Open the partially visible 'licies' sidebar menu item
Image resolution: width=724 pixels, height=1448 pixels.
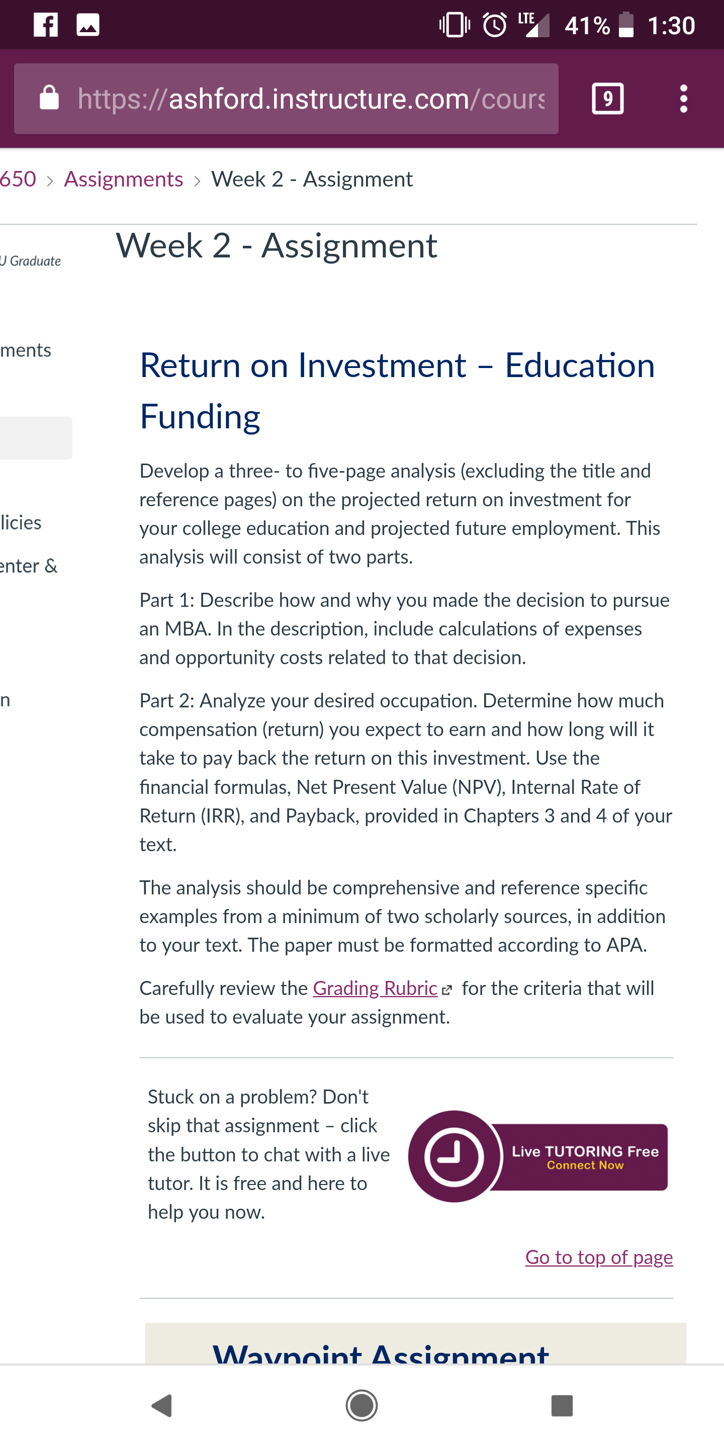pos(21,523)
